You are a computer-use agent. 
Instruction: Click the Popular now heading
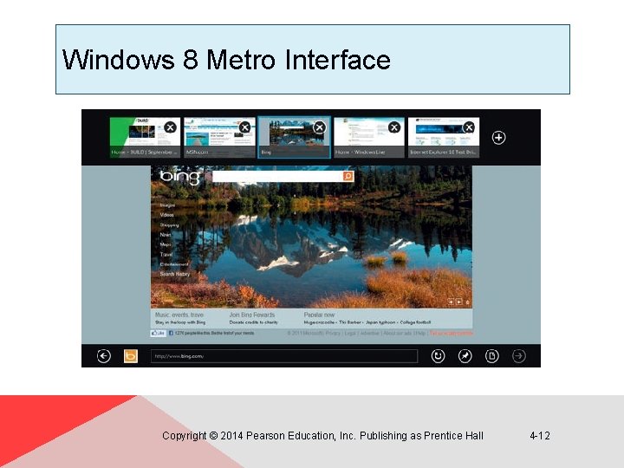click(x=319, y=315)
